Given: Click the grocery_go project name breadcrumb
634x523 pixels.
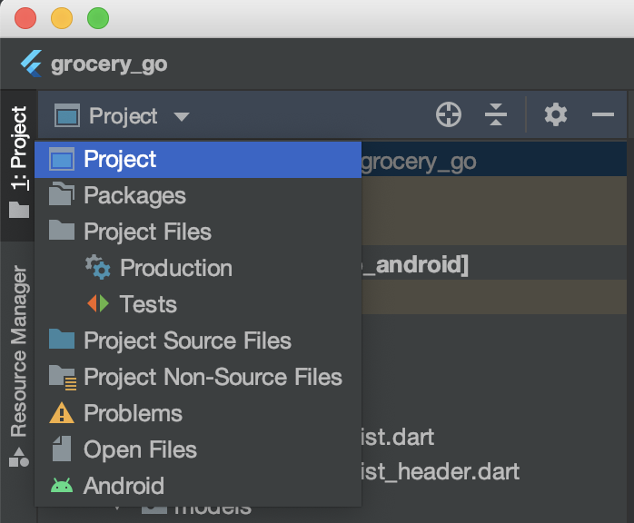Looking at the screenshot, I should (x=109, y=64).
